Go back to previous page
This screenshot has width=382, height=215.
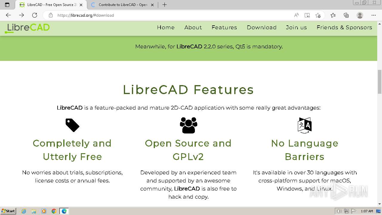(8, 15)
